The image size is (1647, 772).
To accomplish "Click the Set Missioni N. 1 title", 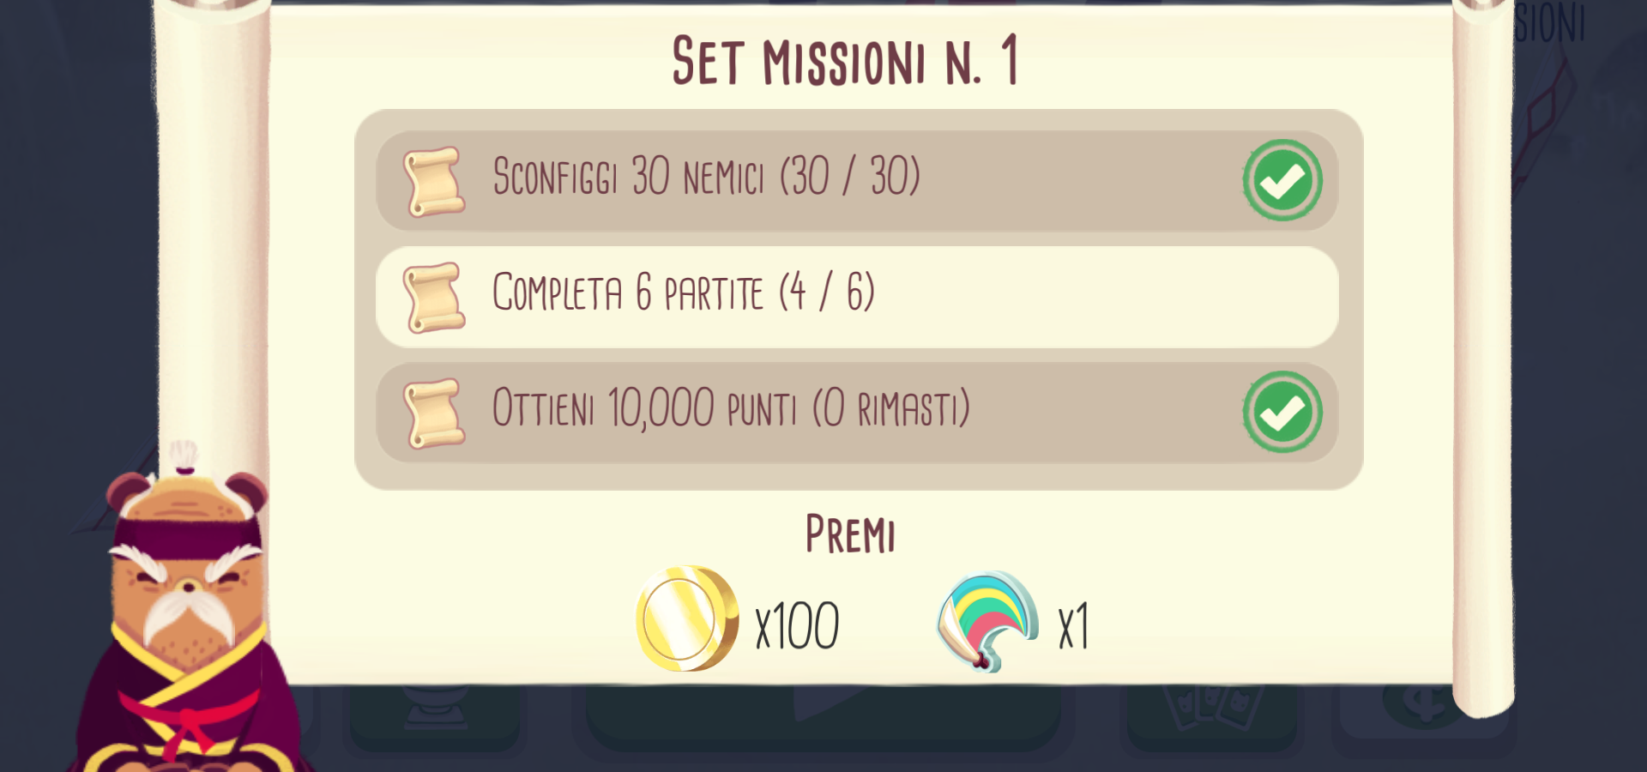I will [x=845, y=60].
